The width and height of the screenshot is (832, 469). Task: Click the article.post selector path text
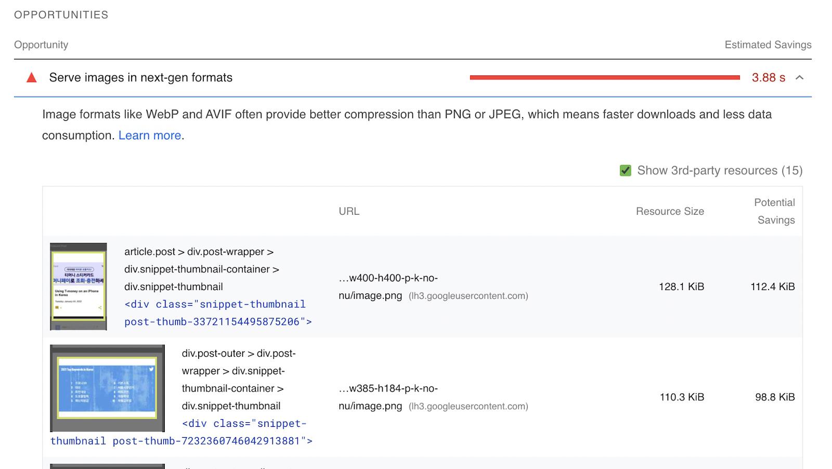point(202,269)
